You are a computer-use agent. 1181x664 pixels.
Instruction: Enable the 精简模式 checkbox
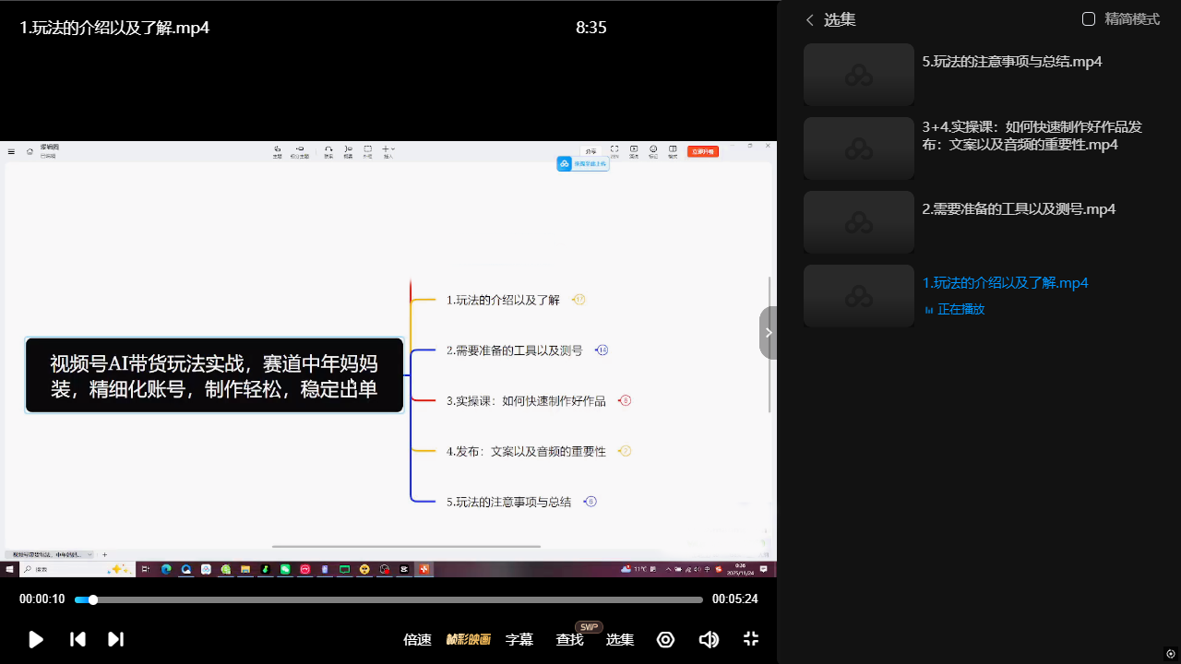coord(1089,19)
